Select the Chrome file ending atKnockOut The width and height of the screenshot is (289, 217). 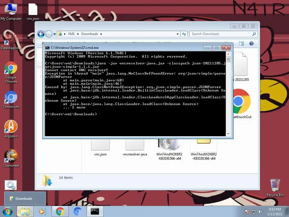tap(242, 104)
